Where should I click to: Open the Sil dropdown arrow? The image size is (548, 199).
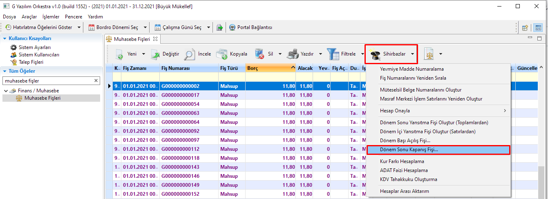(x=280, y=54)
